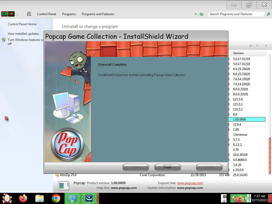Select the row with version 10.0.30319

pos(247,155)
